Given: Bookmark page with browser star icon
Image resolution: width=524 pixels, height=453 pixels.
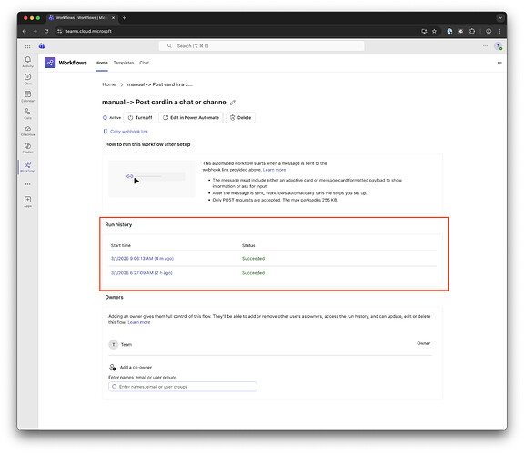Looking at the screenshot, I should click(x=434, y=31).
